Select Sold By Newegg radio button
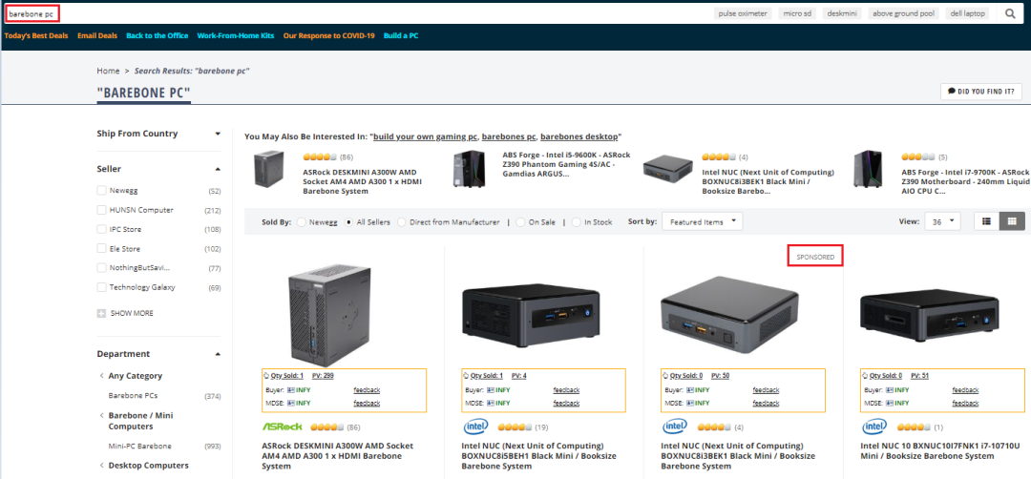 pyautogui.click(x=301, y=222)
